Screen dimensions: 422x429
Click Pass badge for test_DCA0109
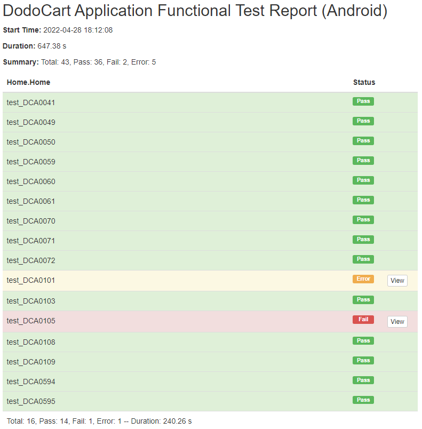(363, 360)
